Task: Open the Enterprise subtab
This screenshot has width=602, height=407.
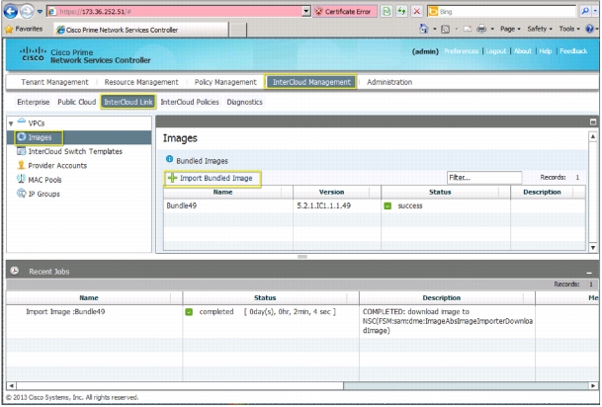Action: pos(34,102)
